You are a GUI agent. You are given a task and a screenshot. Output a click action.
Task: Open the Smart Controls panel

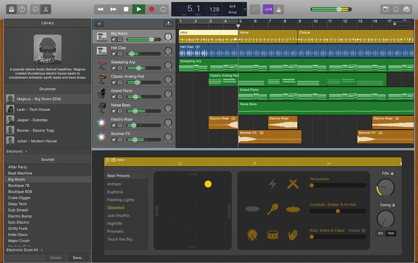pos(35,9)
